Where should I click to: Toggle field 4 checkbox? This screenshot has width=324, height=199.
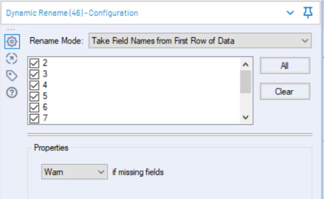34,85
